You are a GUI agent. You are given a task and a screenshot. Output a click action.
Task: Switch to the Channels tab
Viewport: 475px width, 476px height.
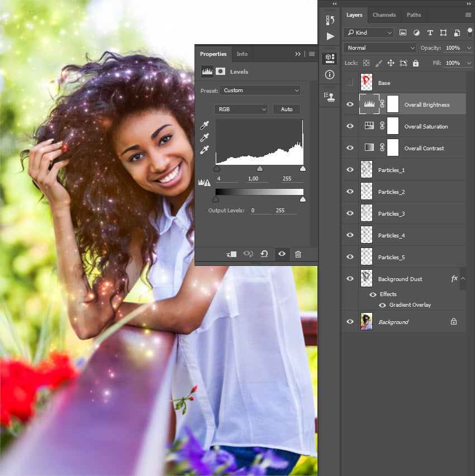[384, 15]
